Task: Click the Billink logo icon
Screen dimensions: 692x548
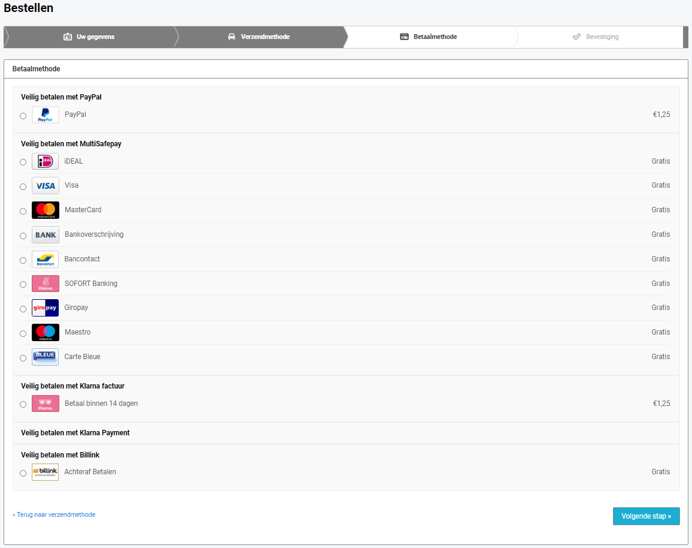Action: pyautogui.click(x=46, y=472)
